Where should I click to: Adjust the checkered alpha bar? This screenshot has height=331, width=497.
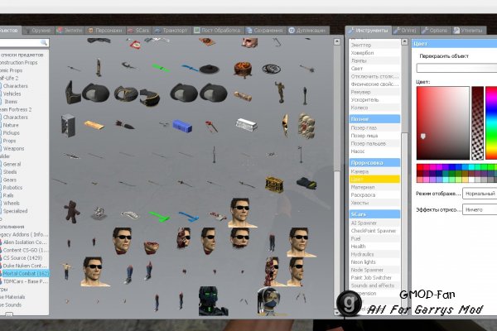tap(477, 123)
